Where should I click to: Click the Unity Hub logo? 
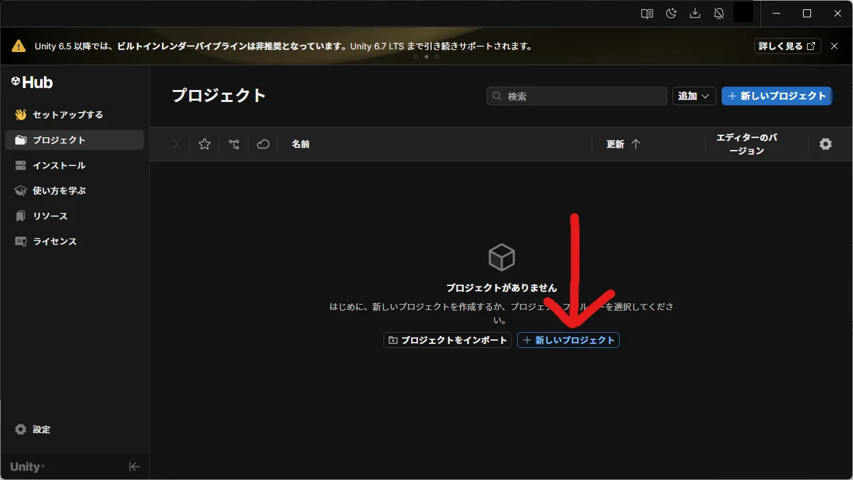point(31,82)
